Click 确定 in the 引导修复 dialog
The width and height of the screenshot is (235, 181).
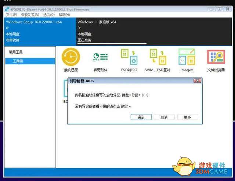tap(141, 117)
